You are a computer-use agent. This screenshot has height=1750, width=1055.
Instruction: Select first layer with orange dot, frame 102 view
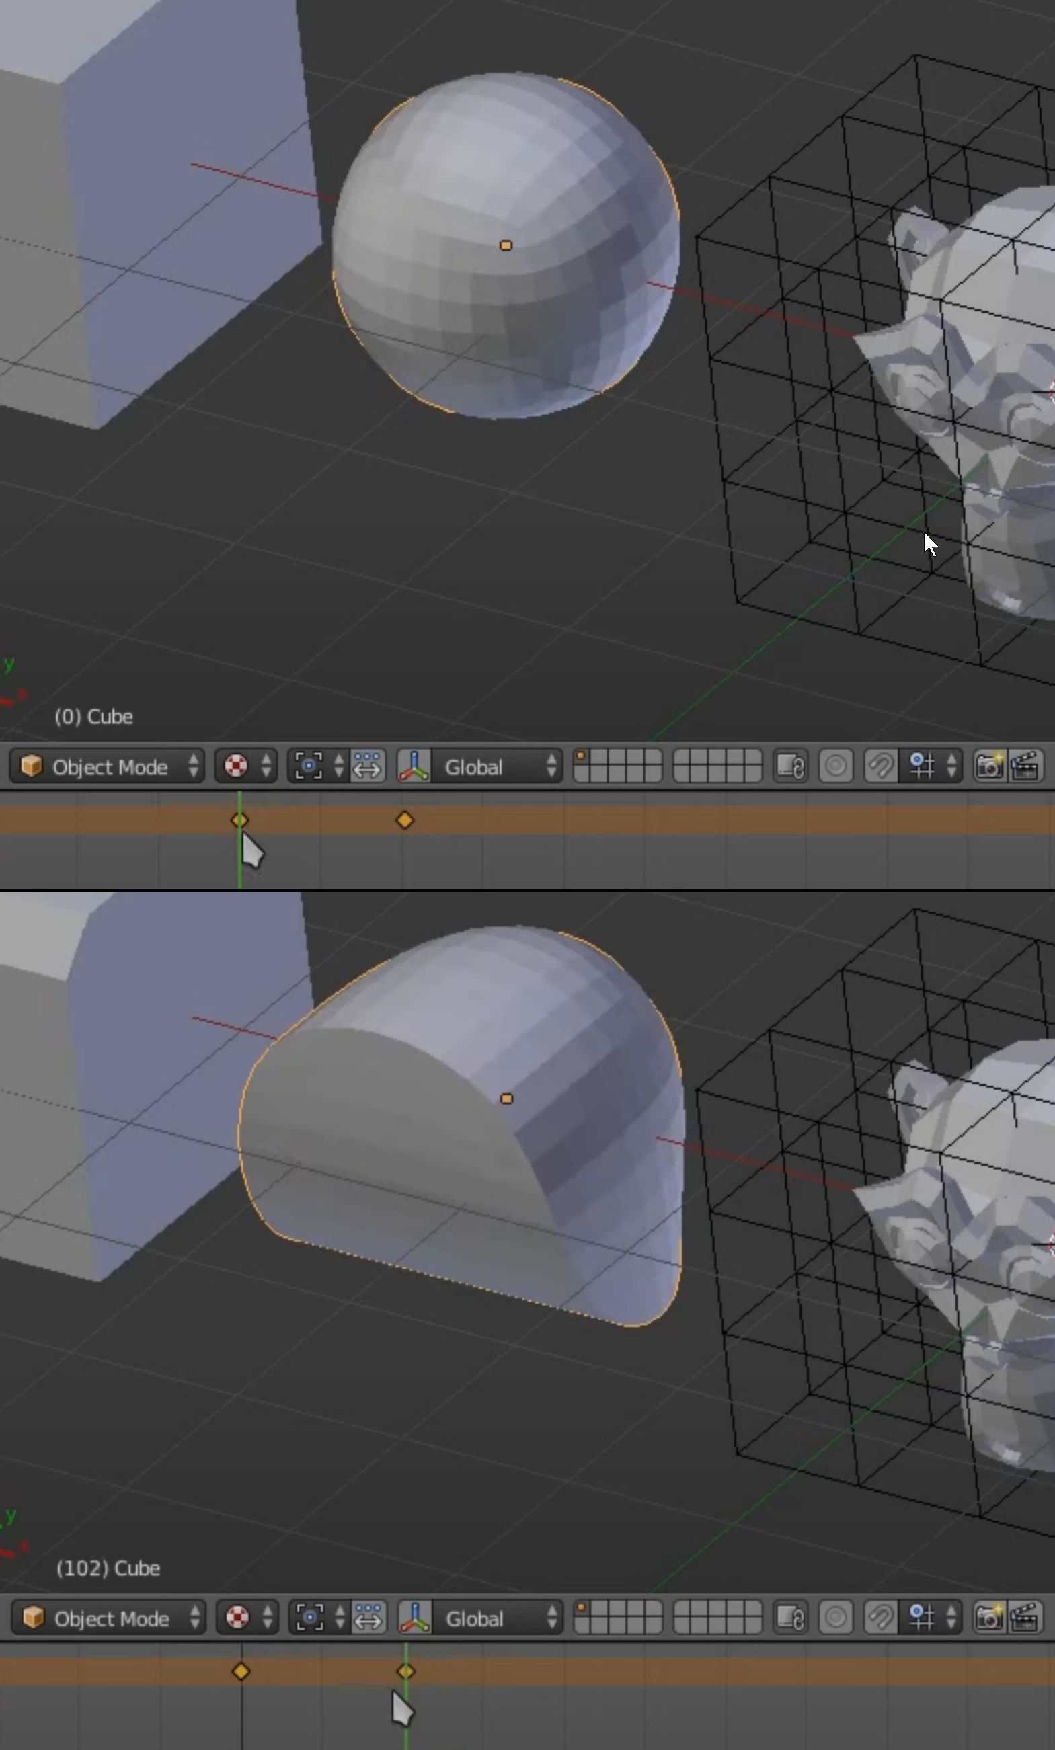[582, 1609]
